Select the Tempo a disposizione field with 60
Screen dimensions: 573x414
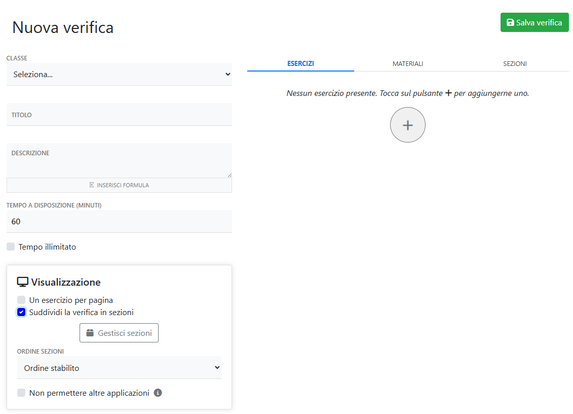coord(119,221)
